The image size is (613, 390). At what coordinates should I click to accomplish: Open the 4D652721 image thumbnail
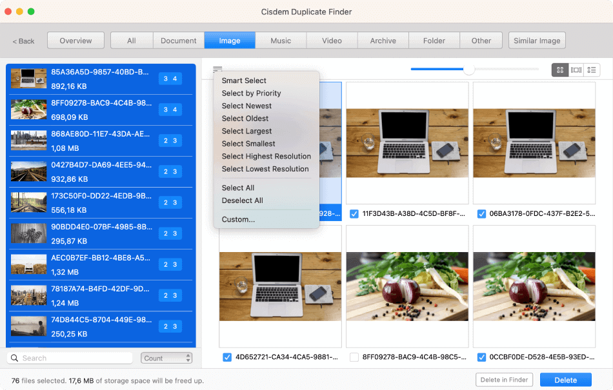click(x=280, y=287)
